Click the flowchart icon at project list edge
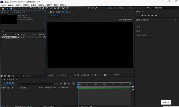 (x=44, y=37)
